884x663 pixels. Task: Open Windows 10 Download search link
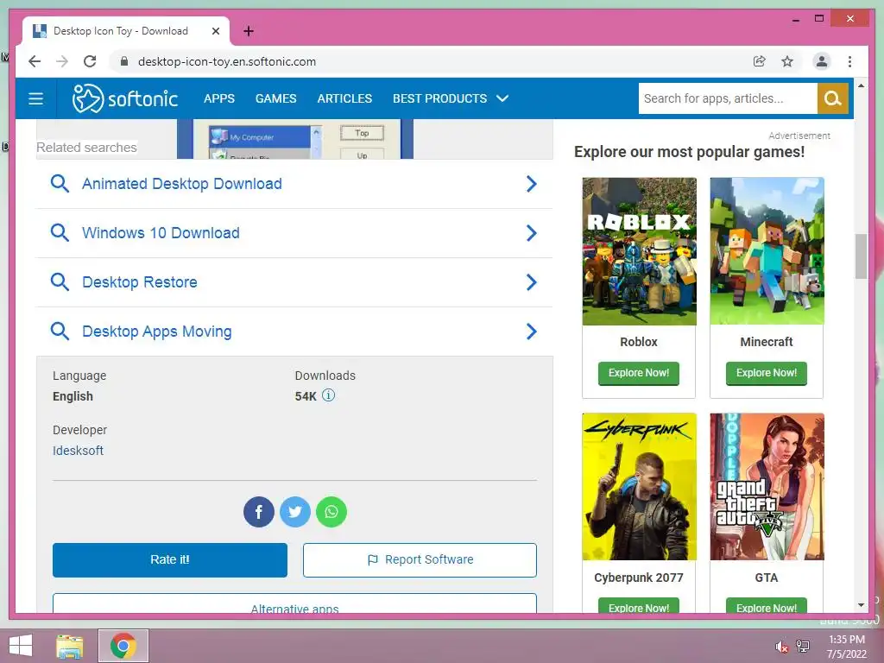pyautogui.click(x=161, y=233)
